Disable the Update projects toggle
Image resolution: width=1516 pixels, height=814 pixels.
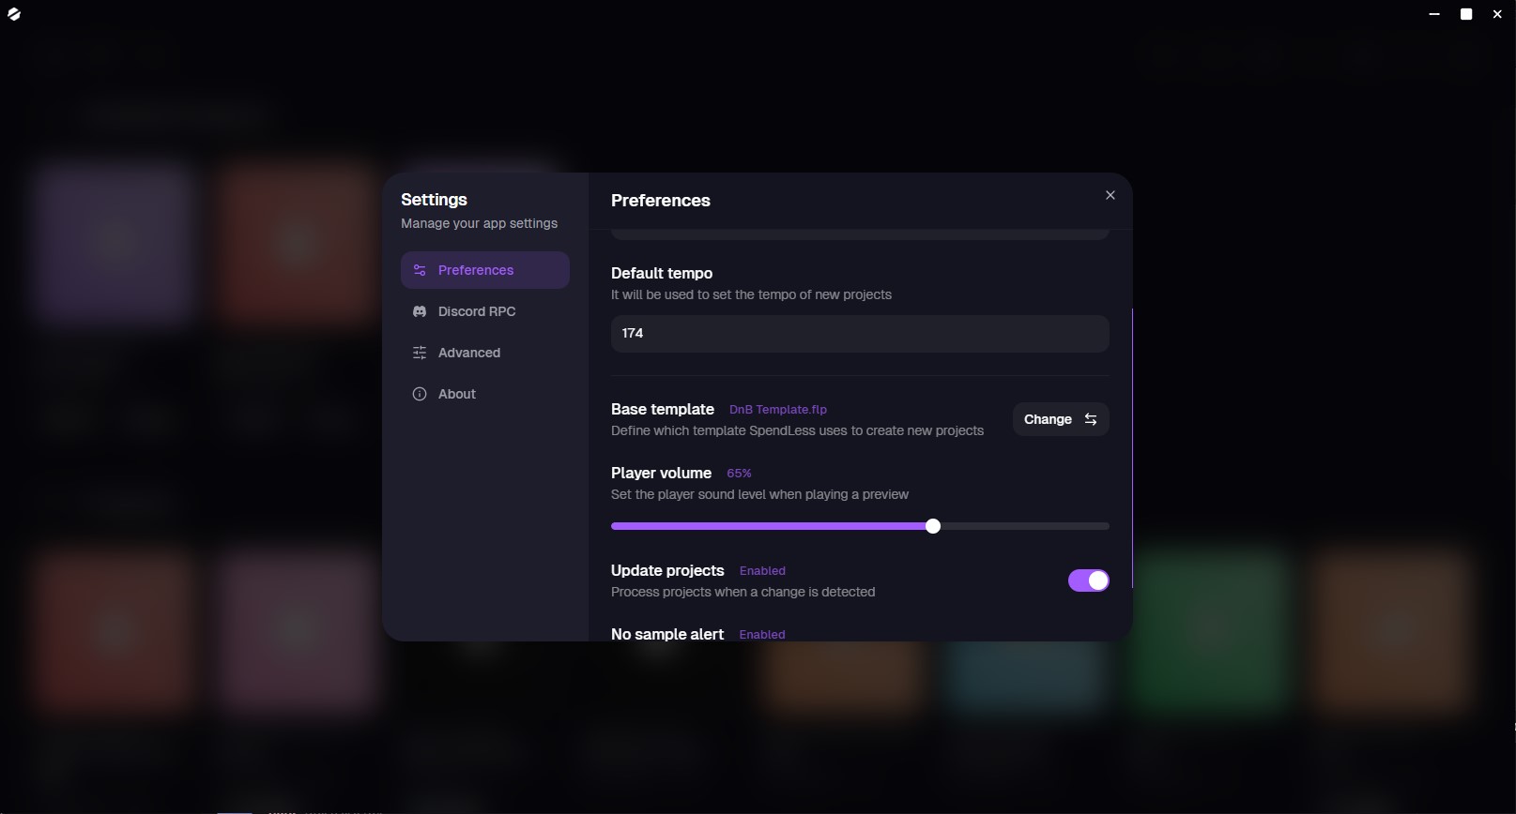click(x=1089, y=580)
